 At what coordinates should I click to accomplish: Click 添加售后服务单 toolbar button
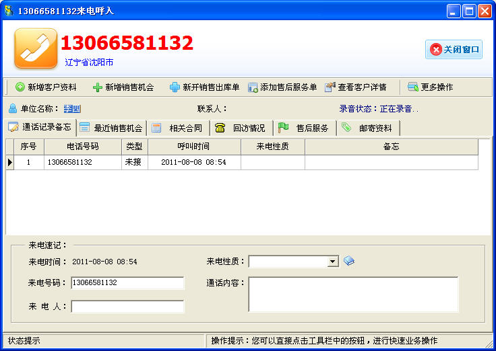(282, 87)
